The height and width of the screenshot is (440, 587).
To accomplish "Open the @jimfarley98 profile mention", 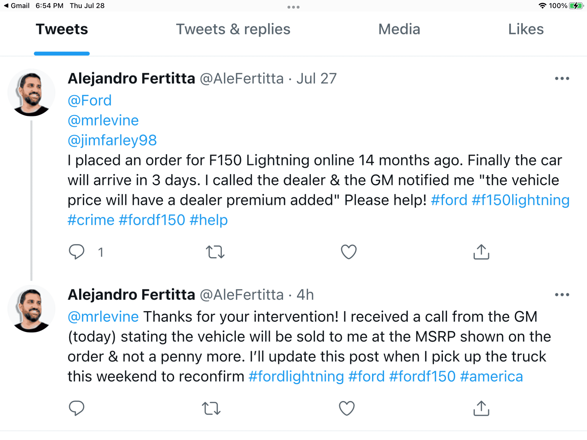I will point(112,140).
